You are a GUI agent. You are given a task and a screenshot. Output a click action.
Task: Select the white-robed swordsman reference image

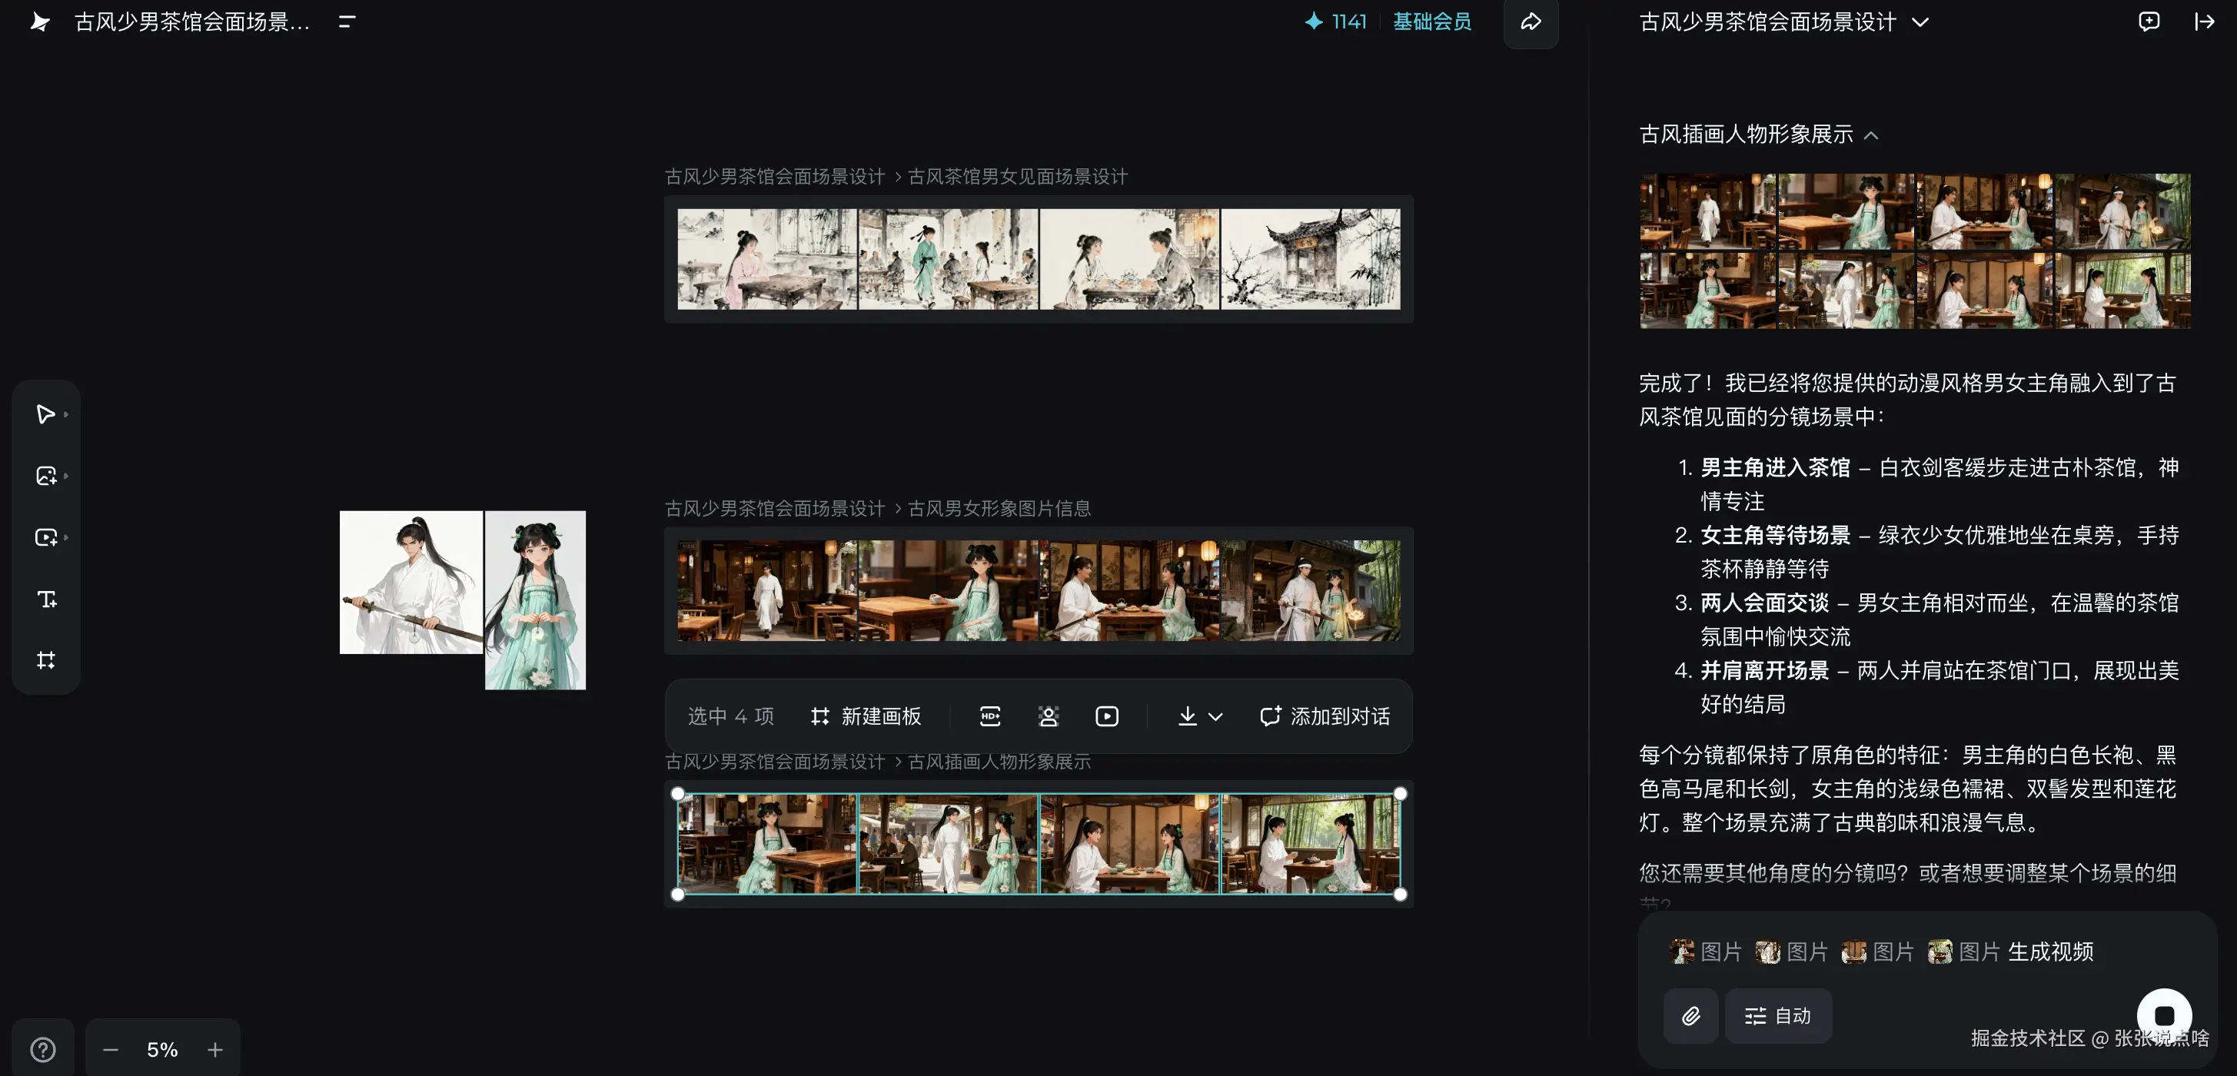410,582
